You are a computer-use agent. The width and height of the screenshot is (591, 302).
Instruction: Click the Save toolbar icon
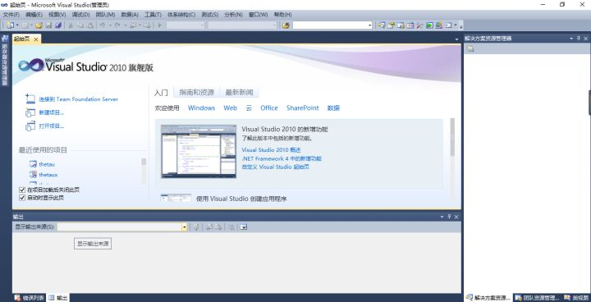48,25
